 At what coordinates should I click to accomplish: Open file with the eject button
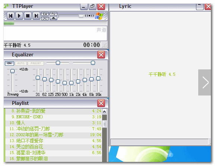pos(53,18)
